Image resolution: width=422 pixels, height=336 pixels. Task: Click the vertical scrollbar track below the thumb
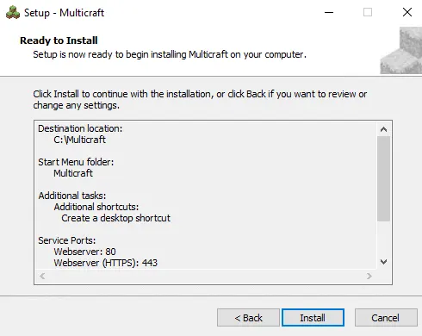click(x=383, y=238)
